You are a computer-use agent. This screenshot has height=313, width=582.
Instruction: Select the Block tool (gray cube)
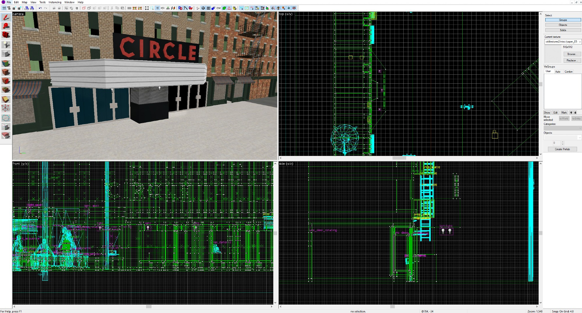coord(6,54)
